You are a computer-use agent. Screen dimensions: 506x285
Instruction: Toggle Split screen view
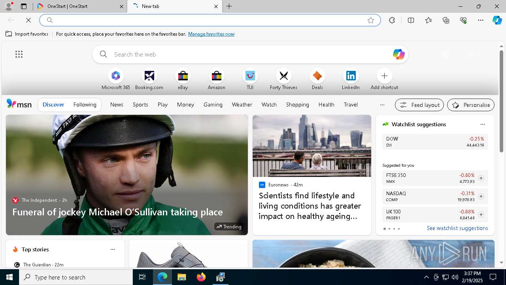click(411, 20)
